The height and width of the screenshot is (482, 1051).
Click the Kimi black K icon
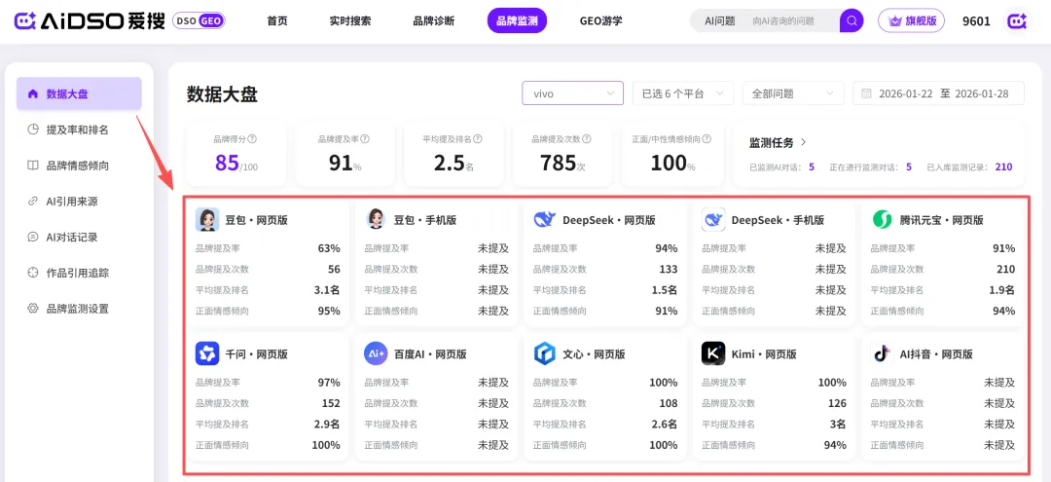tap(713, 353)
